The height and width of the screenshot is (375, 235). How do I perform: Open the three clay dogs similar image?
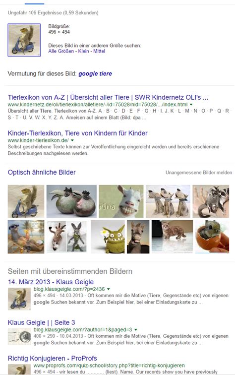pyautogui.click(x=168, y=201)
